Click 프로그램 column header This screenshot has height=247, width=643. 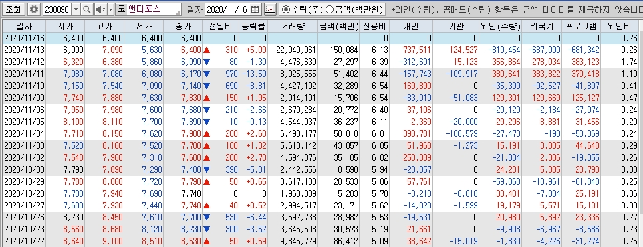pos(580,27)
